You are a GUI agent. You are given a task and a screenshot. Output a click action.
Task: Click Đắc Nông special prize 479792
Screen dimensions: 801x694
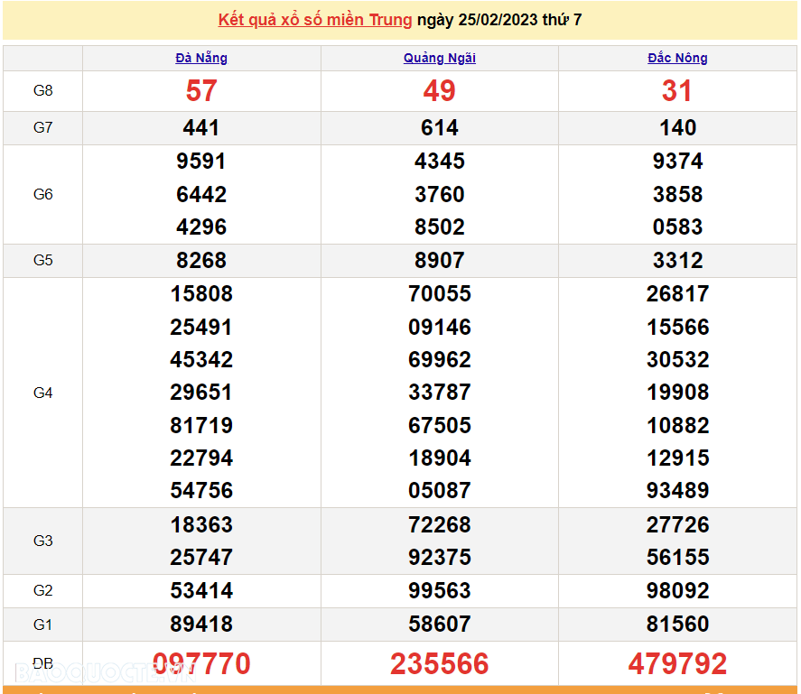[677, 664]
